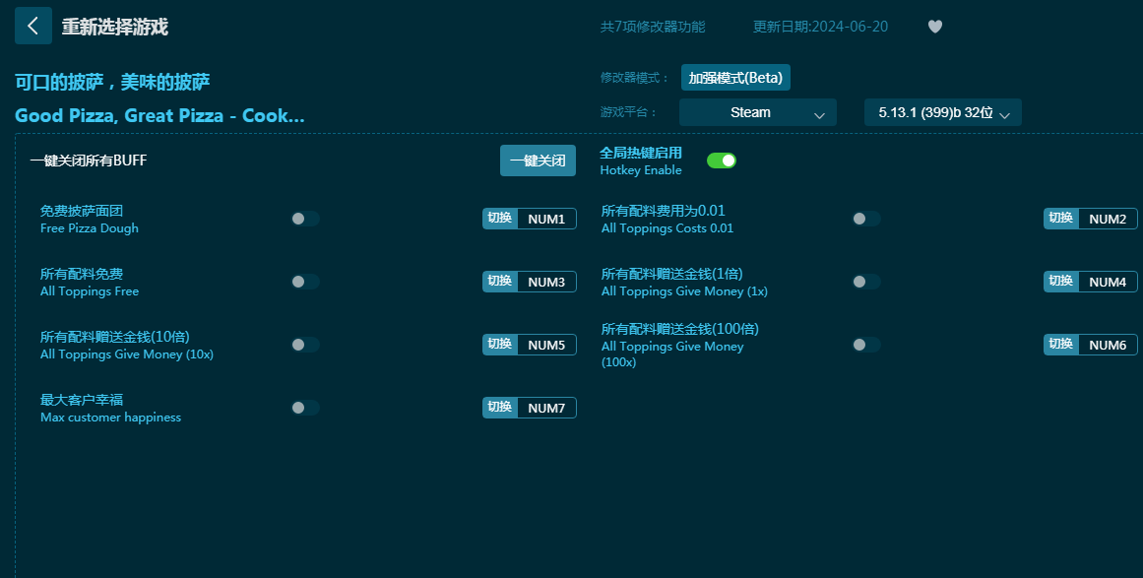This screenshot has width=1143, height=578.
Task: Toggle Free Pizza Dough switch
Action: [305, 219]
